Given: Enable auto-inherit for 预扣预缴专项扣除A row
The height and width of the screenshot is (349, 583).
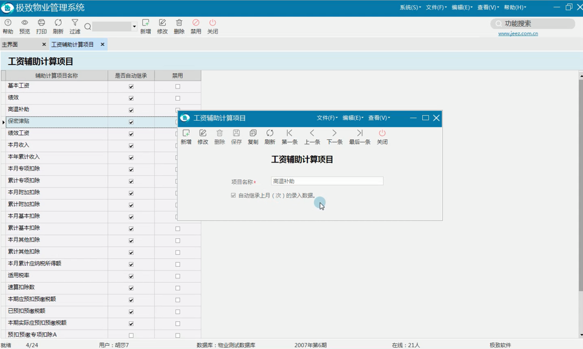Looking at the screenshot, I should 131,336.
